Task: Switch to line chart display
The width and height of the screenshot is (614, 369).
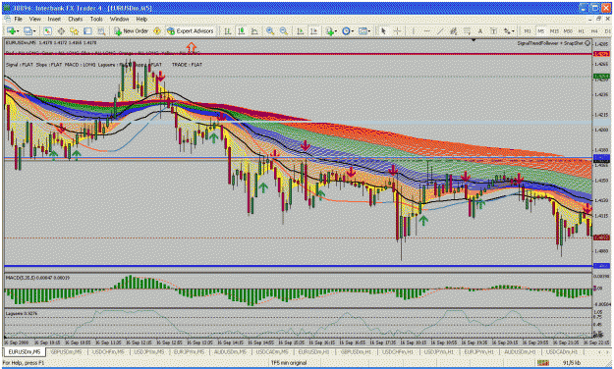Action: point(254,30)
